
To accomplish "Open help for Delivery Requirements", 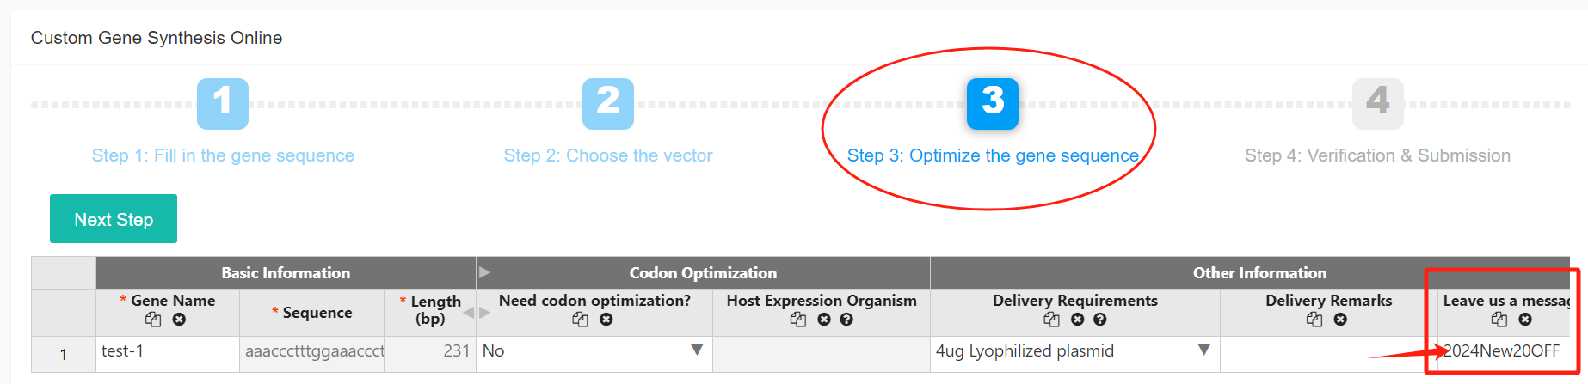I will coord(1100,320).
